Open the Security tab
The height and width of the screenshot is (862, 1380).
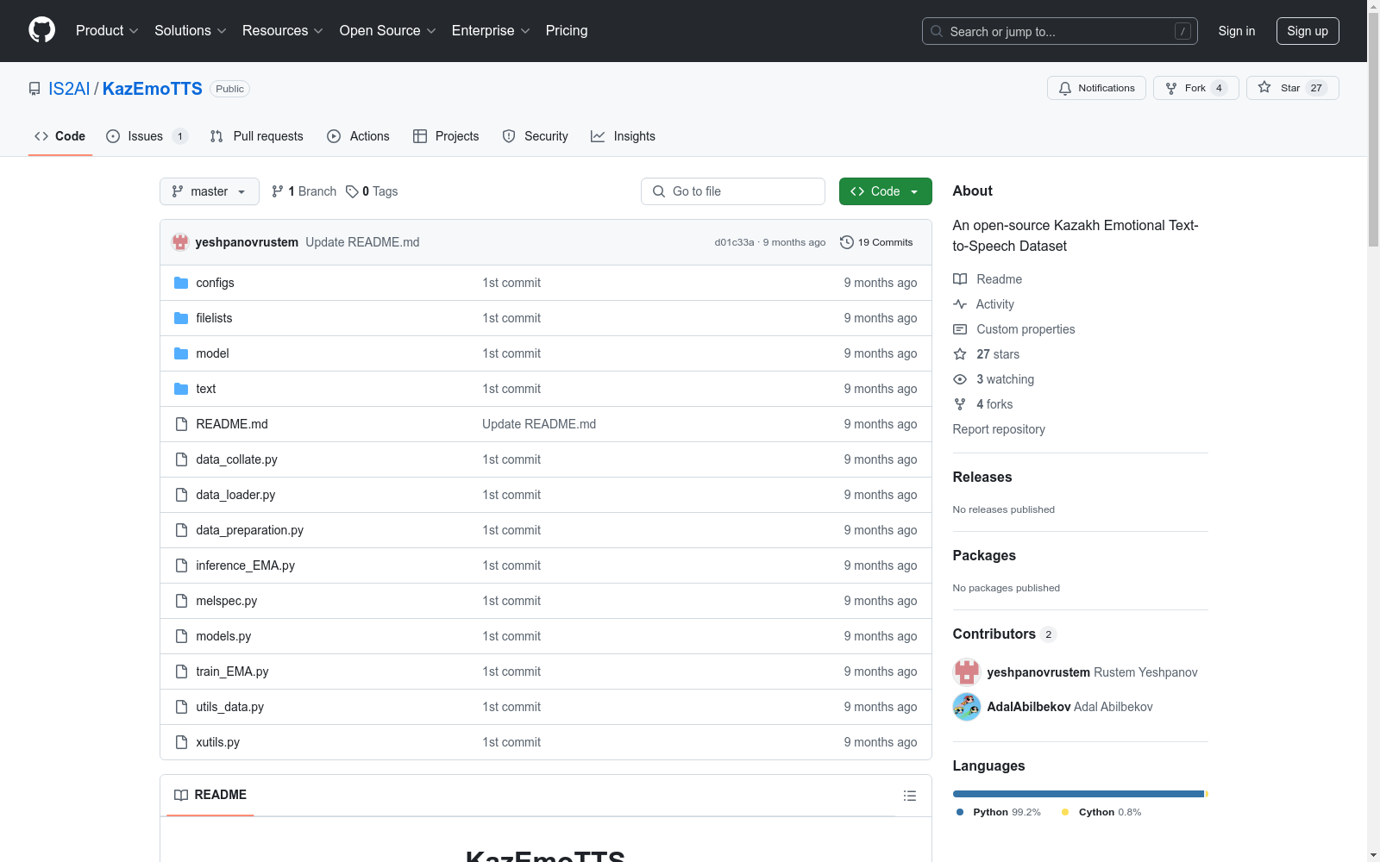536,136
